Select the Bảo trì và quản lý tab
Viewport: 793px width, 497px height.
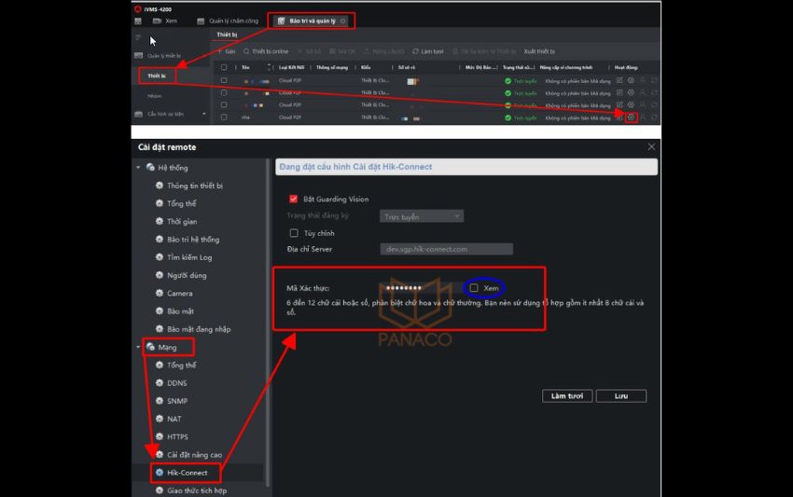[x=312, y=21]
